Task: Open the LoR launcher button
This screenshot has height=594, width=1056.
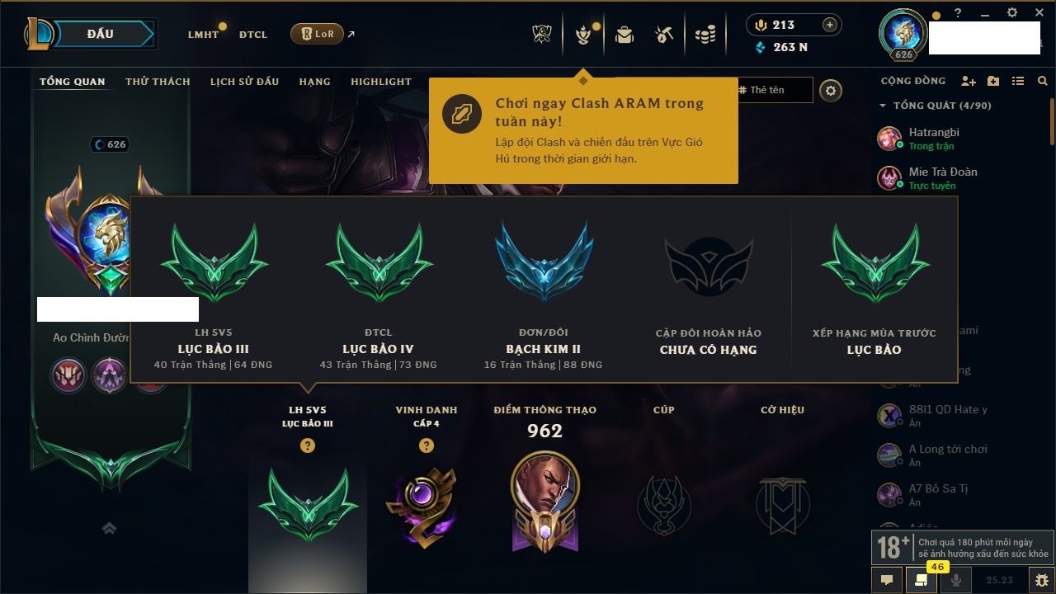Action: tap(317, 34)
